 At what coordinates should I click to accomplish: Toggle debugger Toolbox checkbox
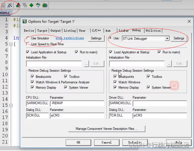(149, 77)
